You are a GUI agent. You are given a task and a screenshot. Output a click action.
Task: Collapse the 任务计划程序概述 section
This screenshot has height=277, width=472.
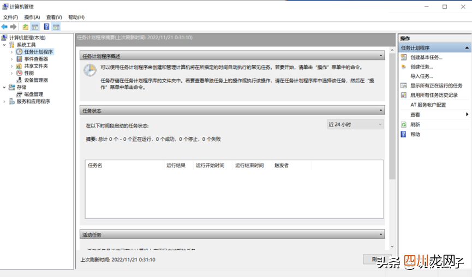click(381, 56)
